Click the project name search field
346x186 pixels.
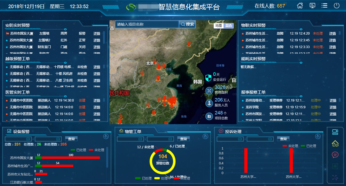click(147, 24)
